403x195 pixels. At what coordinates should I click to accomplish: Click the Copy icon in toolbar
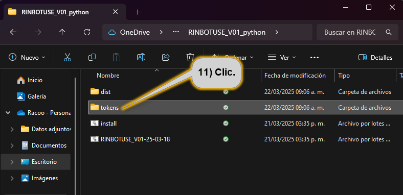click(92, 58)
